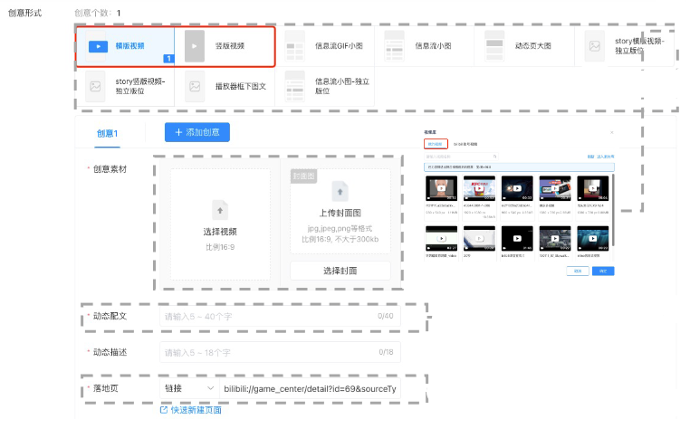This screenshot has width=690, height=438.
Task: Click the search icon in video library dialog
Action: (494, 157)
